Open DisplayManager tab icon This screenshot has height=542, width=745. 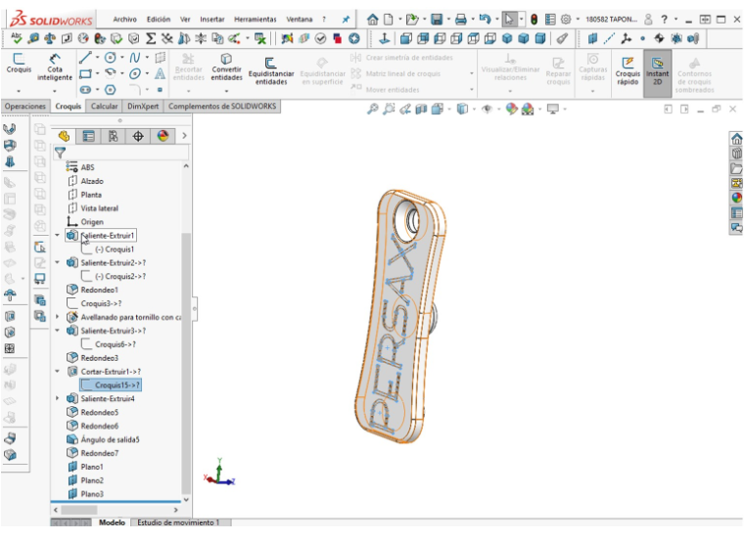pos(163,136)
